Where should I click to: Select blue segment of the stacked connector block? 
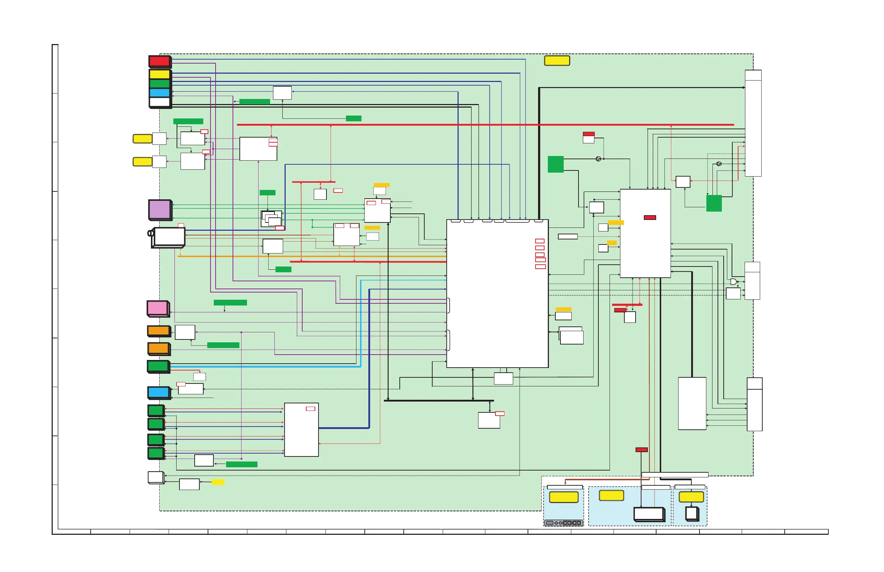click(160, 93)
